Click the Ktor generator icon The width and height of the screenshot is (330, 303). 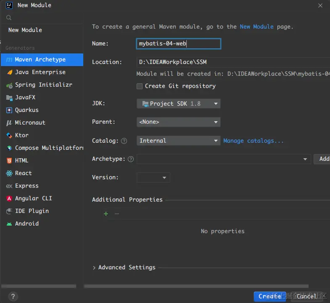[9, 135]
